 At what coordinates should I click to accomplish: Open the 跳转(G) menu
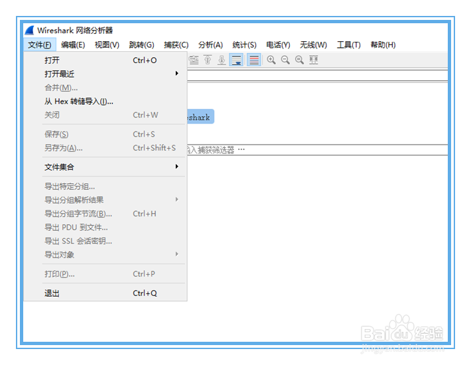point(141,44)
